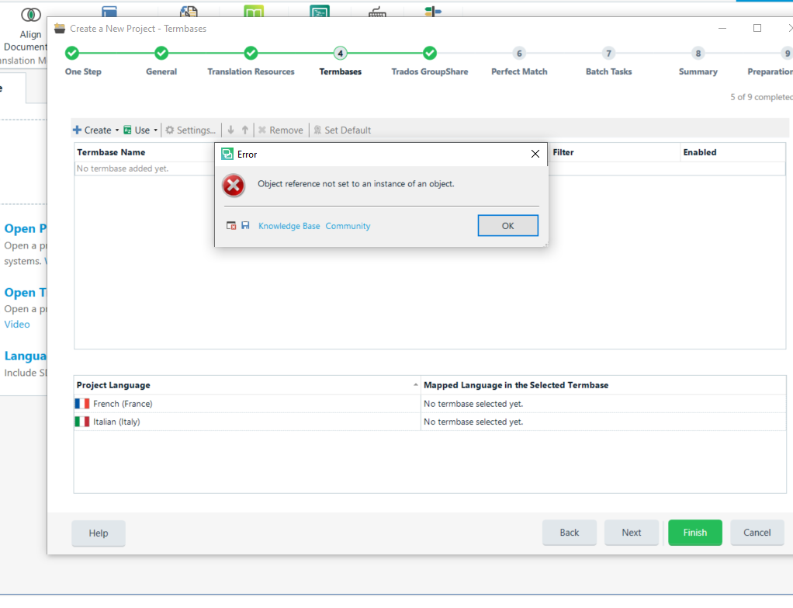Click the Termbase Name column header
The width and height of the screenshot is (793, 608).
[x=111, y=152]
